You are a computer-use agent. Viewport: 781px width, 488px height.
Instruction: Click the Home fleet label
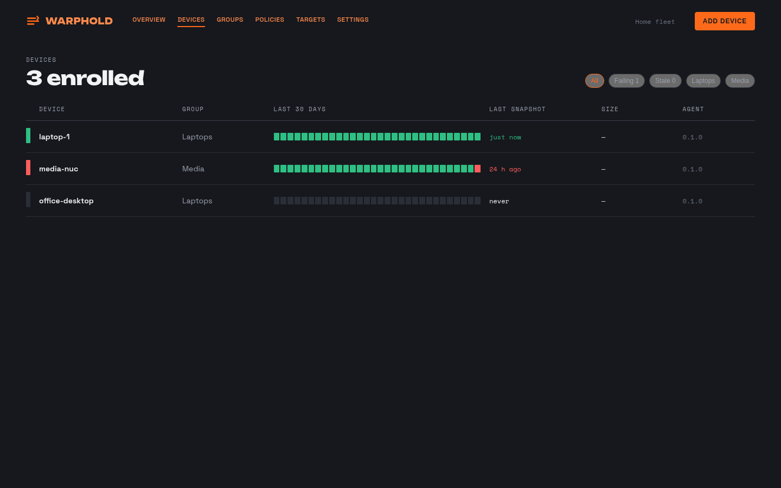[x=655, y=22]
